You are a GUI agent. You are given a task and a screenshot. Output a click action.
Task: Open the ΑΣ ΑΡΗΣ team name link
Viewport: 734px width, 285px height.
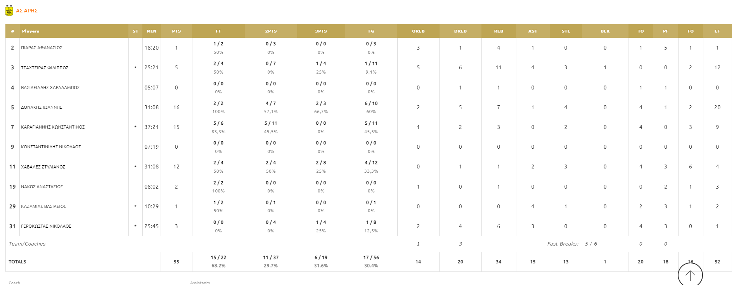pos(27,11)
